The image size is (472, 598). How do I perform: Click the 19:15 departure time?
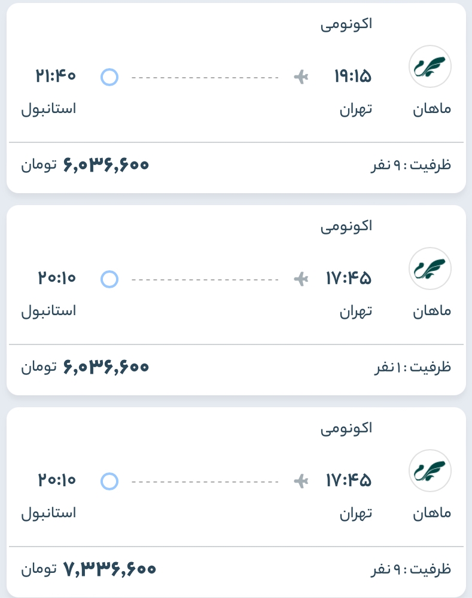352,77
